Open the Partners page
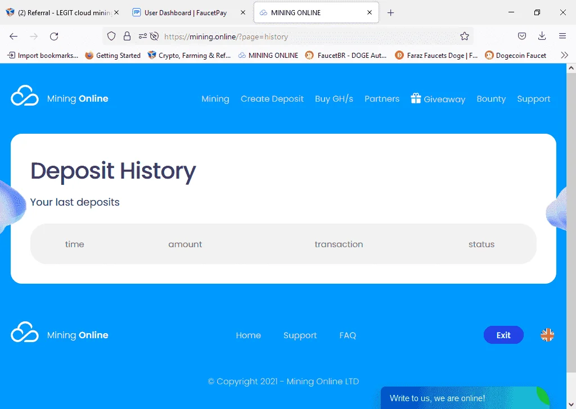576x409 pixels. pos(382,99)
